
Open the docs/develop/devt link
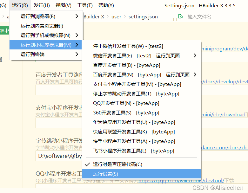point(225,81)
